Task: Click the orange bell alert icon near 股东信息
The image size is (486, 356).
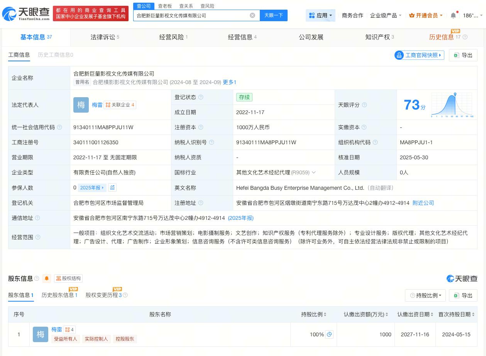Action: (47, 278)
